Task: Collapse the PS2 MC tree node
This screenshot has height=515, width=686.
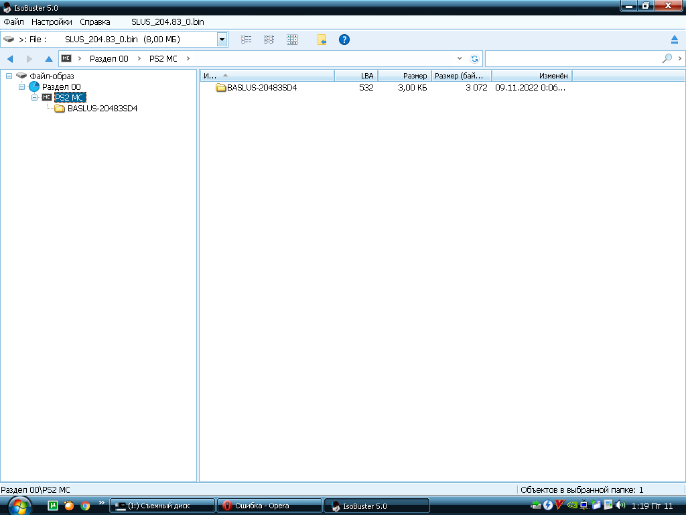Action: (34, 97)
